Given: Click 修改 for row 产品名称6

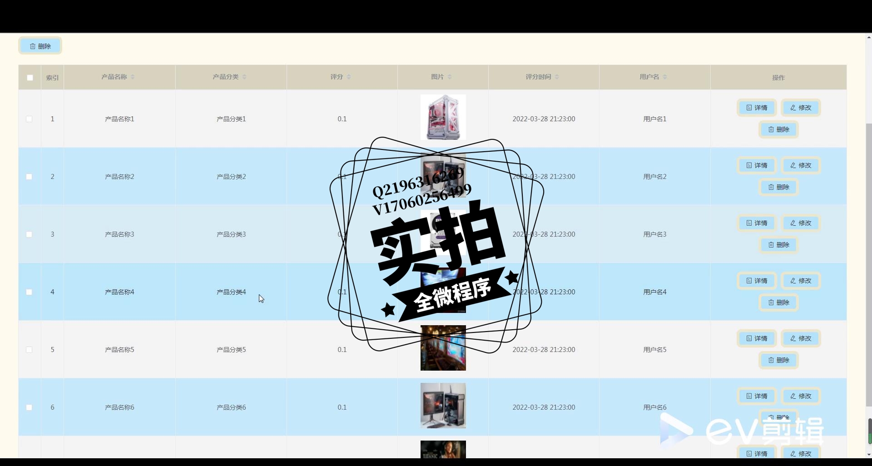Looking at the screenshot, I should [x=801, y=396].
